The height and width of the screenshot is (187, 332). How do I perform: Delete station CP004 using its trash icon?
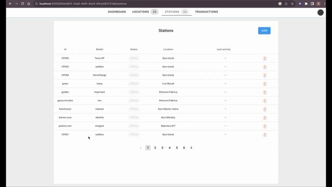click(265, 75)
